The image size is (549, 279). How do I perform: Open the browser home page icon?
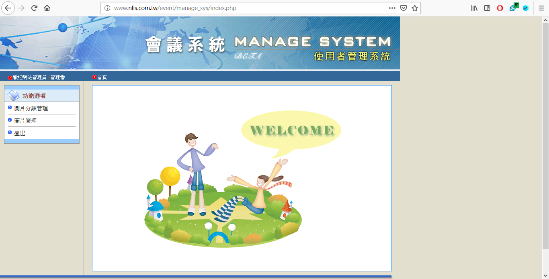tap(47, 8)
